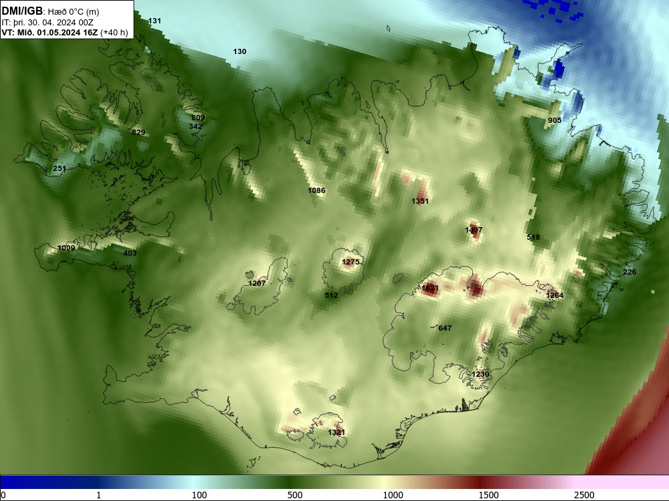Click the 500 mark on the color scale

pyautogui.click(x=295, y=495)
